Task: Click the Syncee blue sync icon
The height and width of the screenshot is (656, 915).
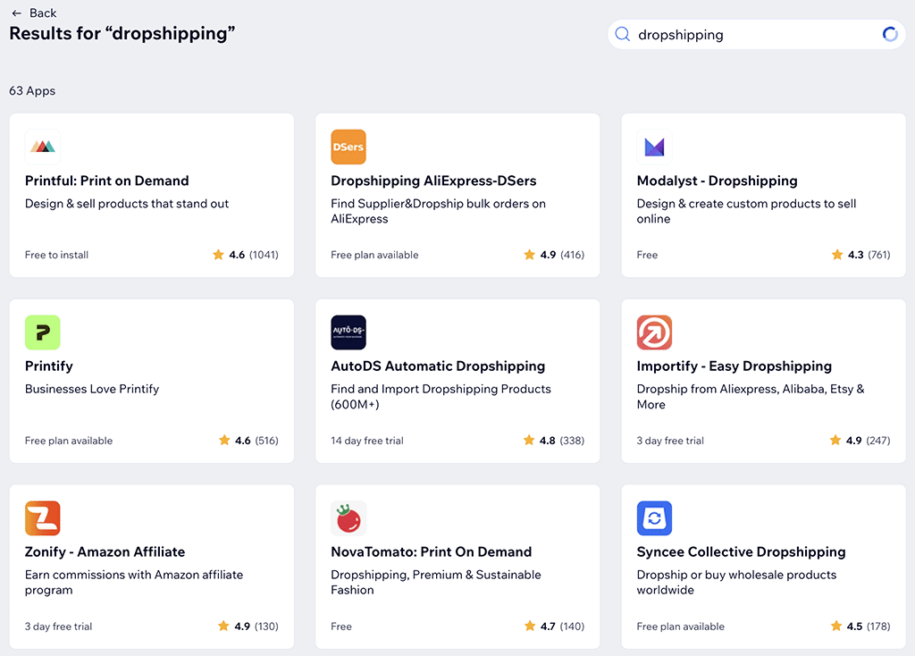Action: point(654,518)
